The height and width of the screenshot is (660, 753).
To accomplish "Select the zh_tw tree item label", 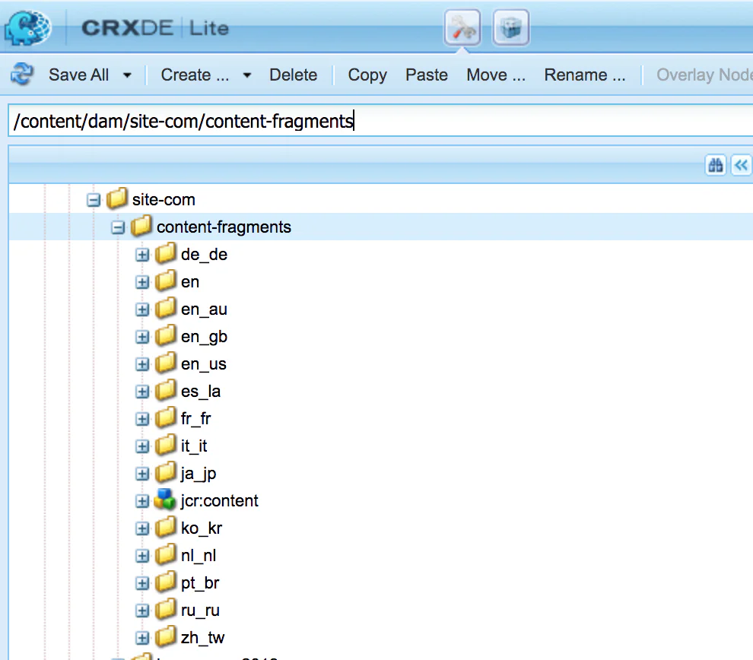I will 202,637.
